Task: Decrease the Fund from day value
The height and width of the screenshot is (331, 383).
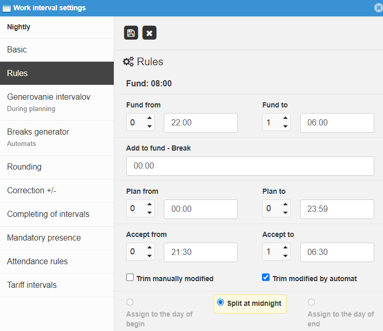Action: point(149,126)
